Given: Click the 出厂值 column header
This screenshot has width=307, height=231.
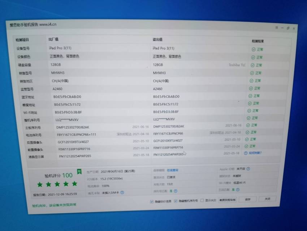Looking at the screenshot, I should [53, 39].
